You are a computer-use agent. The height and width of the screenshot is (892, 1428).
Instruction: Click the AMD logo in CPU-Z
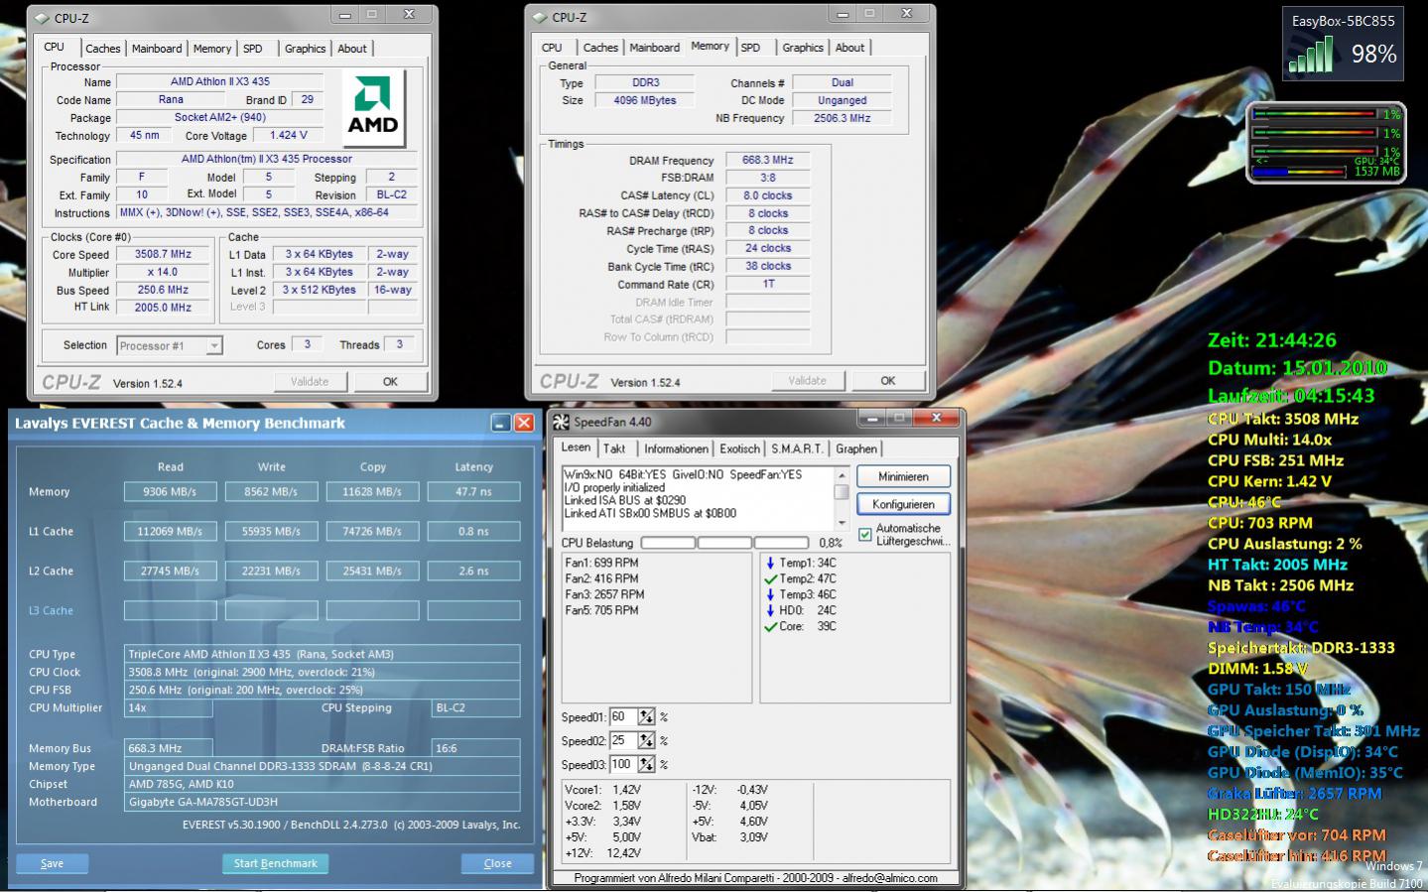373,107
